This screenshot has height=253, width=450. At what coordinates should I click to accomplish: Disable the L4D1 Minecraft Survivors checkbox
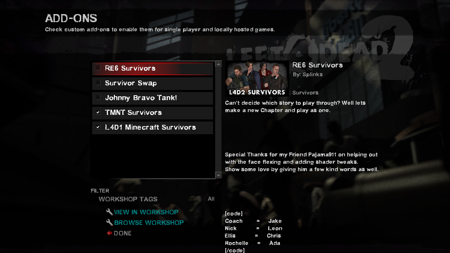tap(98, 127)
